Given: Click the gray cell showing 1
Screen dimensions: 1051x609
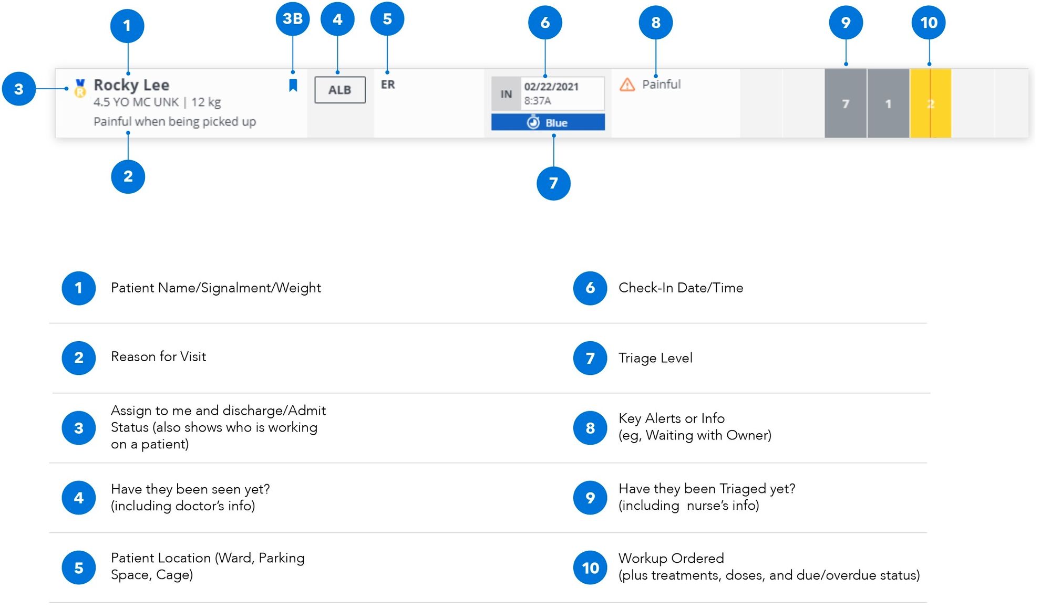Looking at the screenshot, I should coord(888,103).
